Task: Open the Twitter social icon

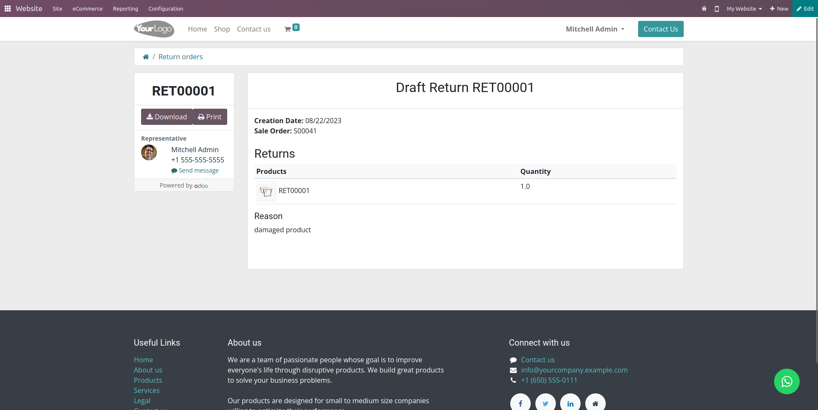Action: [x=546, y=403]
